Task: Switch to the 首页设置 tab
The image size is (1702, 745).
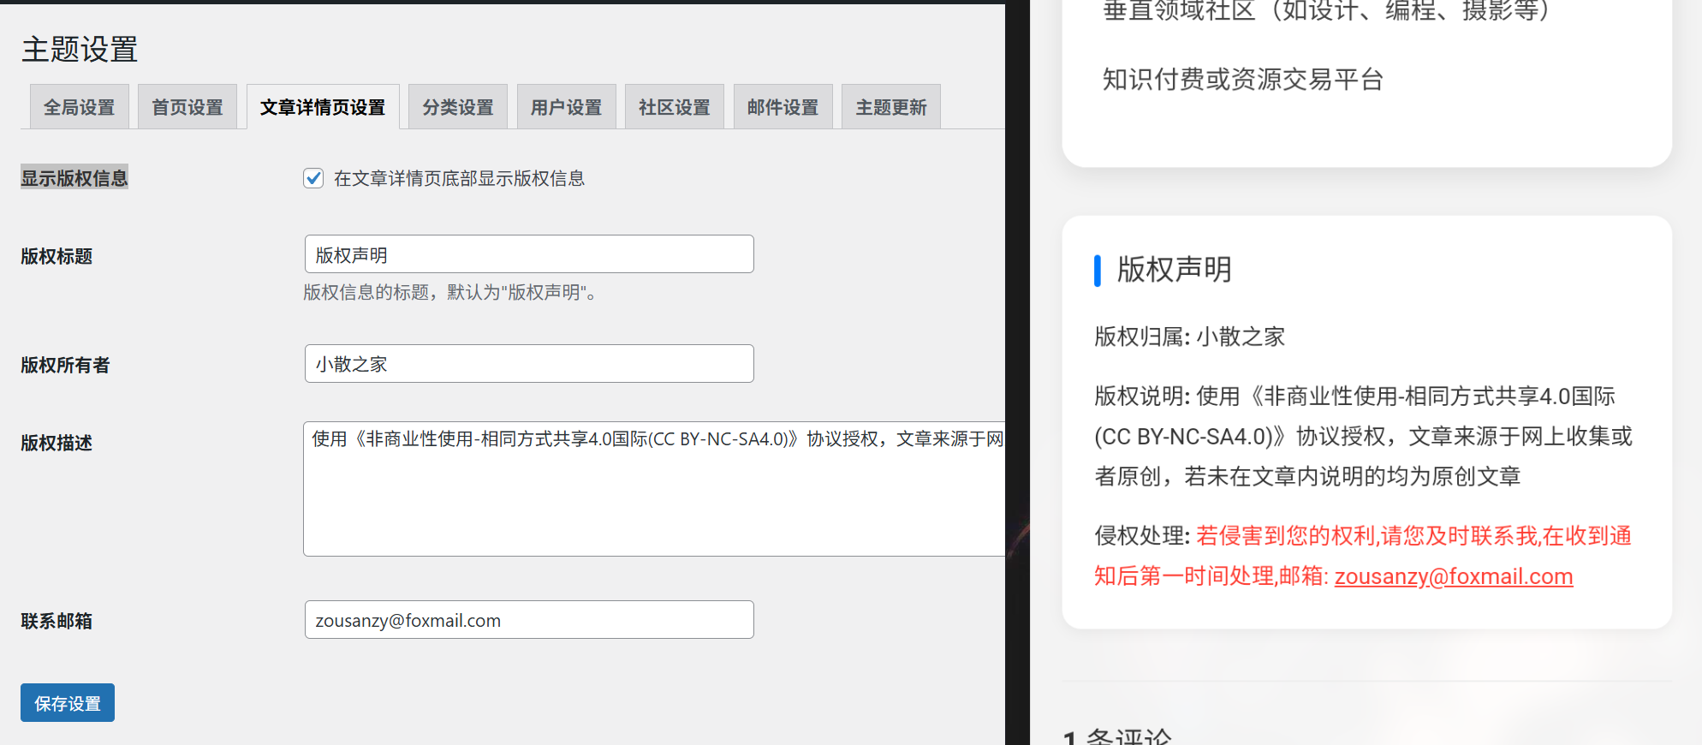Action: (187, 107)
